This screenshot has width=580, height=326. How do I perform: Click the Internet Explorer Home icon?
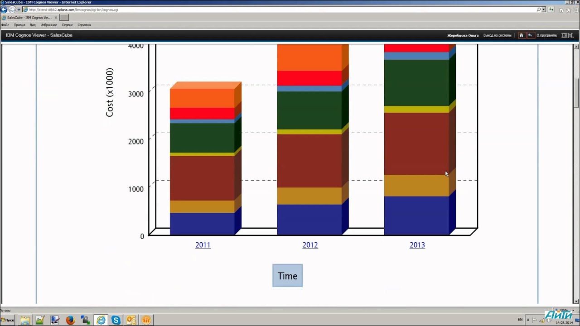pyautogui.click(x=561, y=10)
